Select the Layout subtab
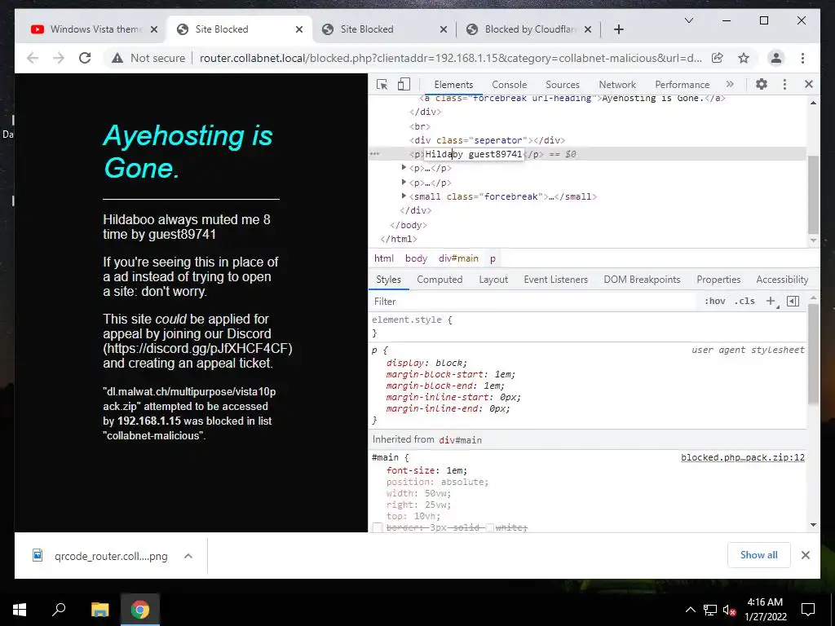The width and height of the screenshot is (835, 626). click(x=493, y=280)
